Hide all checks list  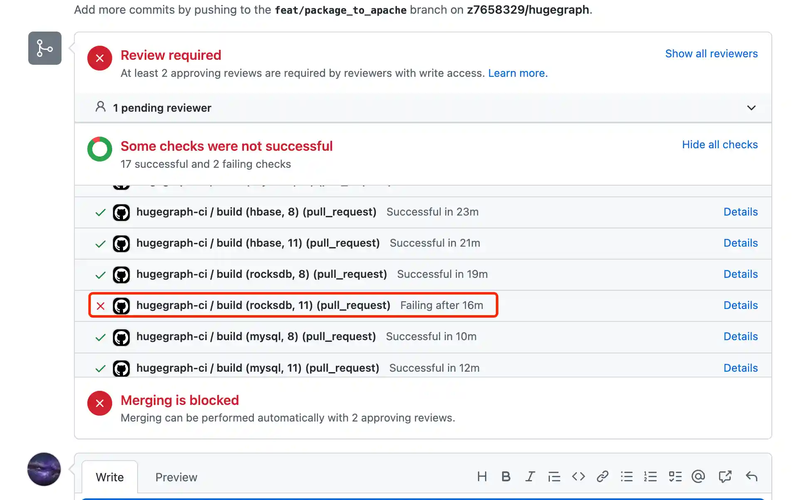719,145
